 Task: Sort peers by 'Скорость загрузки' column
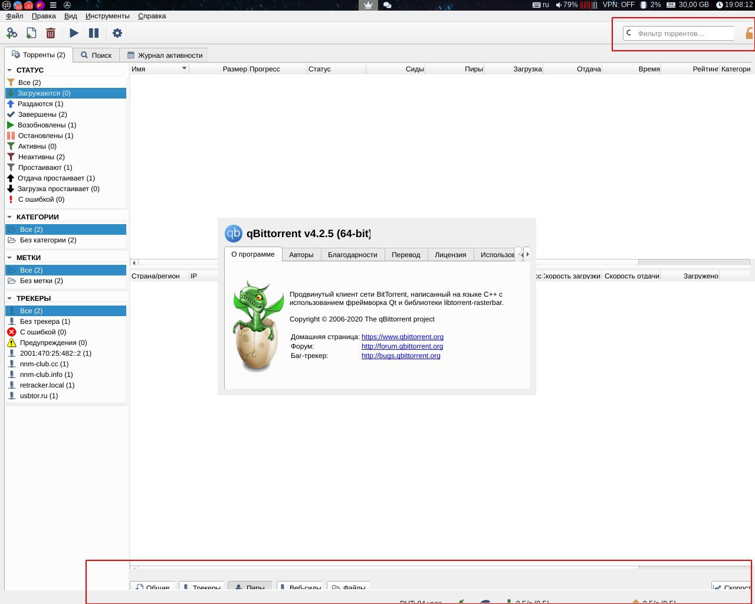pos(571,276)
